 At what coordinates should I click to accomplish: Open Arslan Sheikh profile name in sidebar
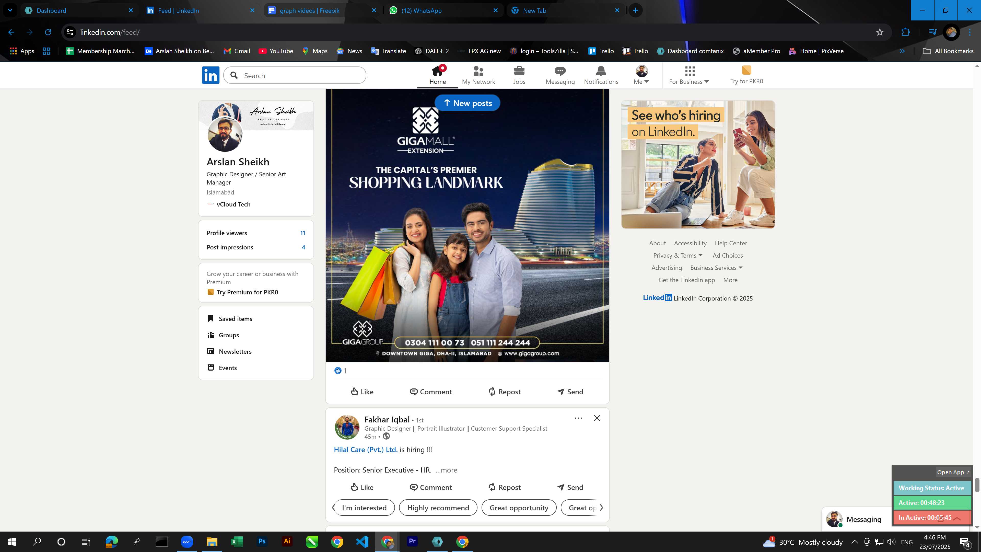[238, 162]
